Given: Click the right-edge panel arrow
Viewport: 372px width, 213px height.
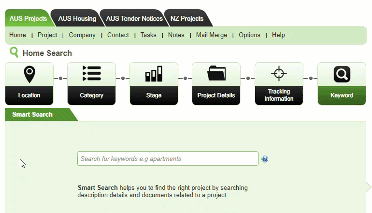Looking at the screenshot, I should pos(369,187).
